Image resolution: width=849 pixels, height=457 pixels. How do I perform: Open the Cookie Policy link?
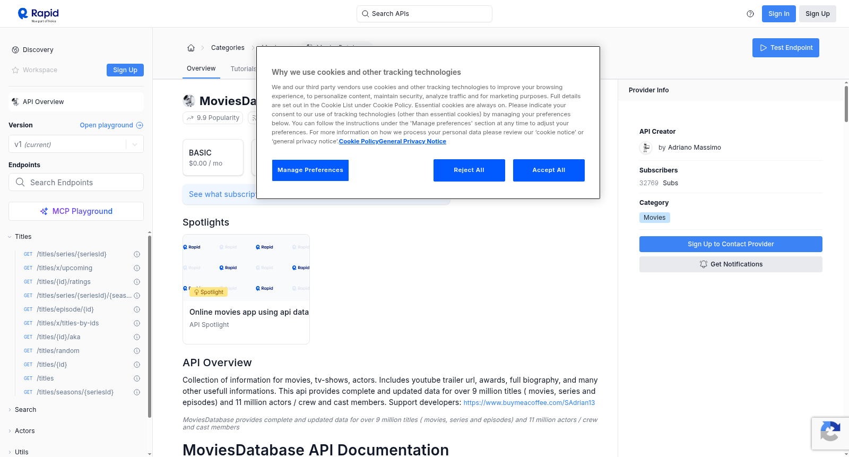359,141
